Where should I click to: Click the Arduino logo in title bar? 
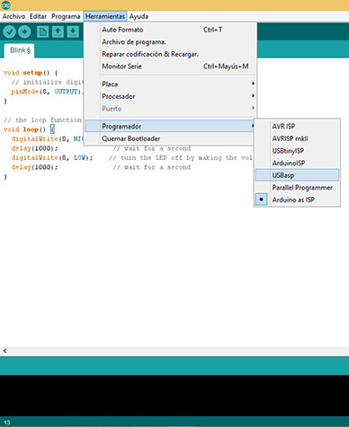click(x=5, y=5)
